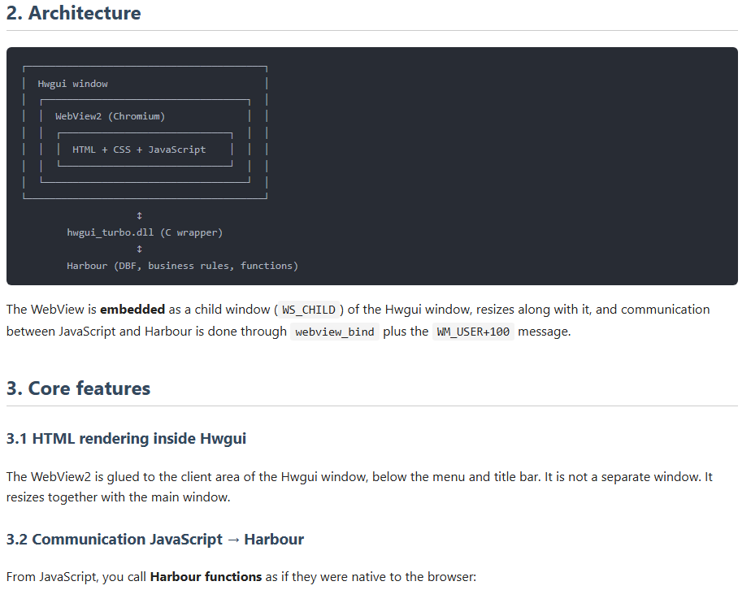Viewport: 751px width, 590px height.
Task: Click the '3. Core features' heading
Action: click(78, 388)
